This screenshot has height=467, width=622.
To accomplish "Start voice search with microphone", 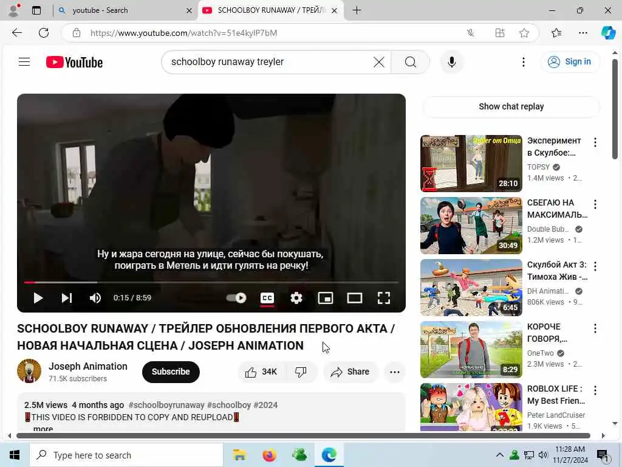I will (x=451, y=62).
